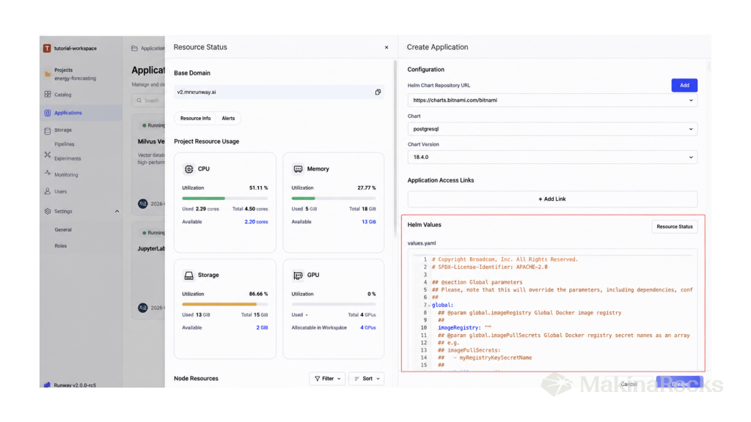Click the values.yaml code editor

tap(552, 310)
